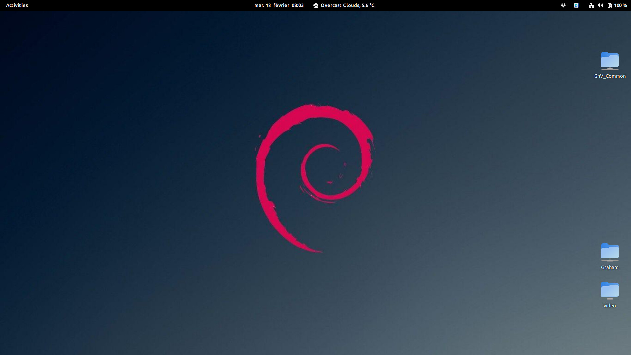Click the 100 % battery percentage
The width and height of the screenshot is (631, 355).
click(620, 5)
